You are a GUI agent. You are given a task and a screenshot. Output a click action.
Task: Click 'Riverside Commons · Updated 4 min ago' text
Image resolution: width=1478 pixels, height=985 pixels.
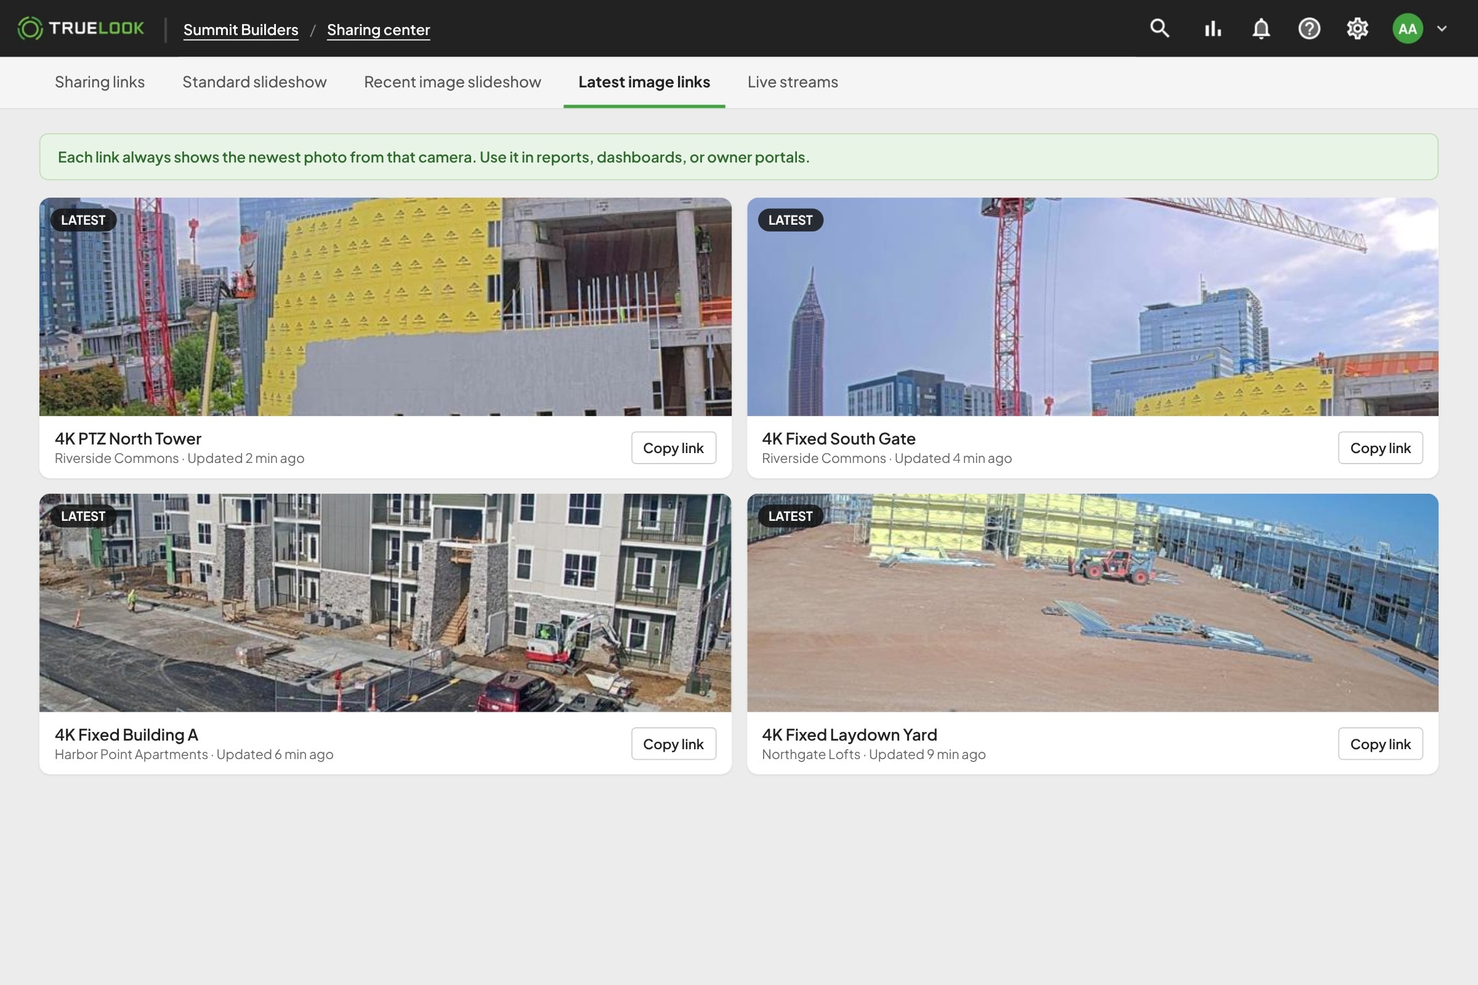coord(887,458)
